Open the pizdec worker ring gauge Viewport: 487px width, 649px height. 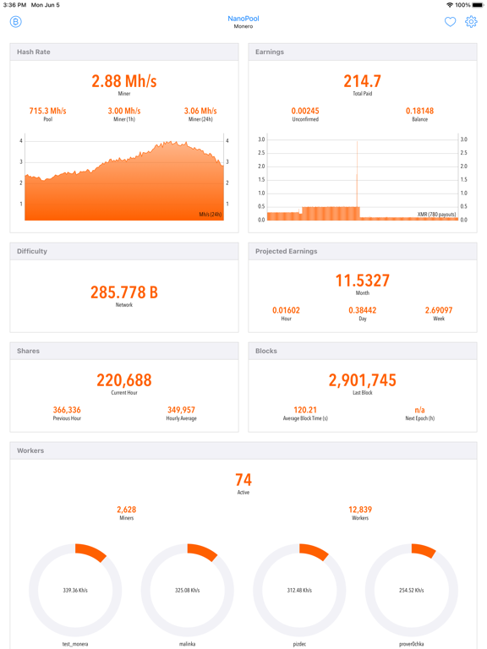tap(299, 590)
